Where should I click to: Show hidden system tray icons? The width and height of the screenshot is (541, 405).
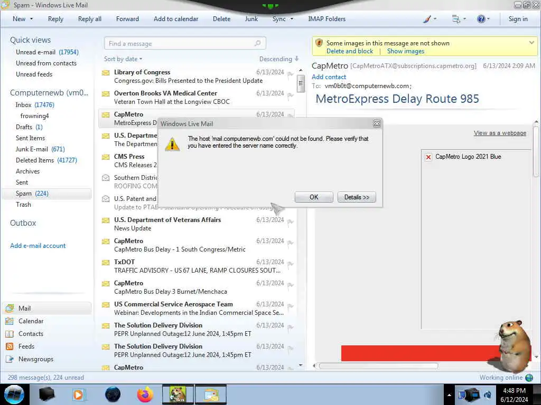click(x=449, y=395)
